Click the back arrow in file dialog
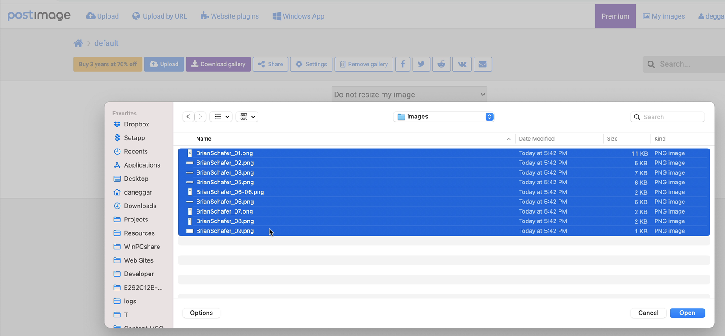The width and height of the screenshot is (725, 336). [189, 117]
